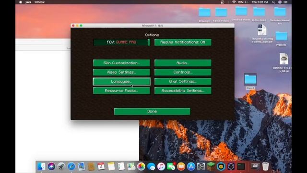Open the Trash in the dock
The height and width of the screenshot is (173, 307).
pyautogui.click(x=265, y=167)
